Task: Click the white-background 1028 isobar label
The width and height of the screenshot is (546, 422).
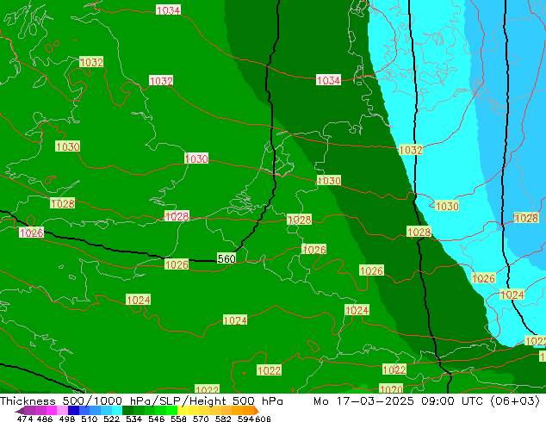Action: [x=177, y=216]
